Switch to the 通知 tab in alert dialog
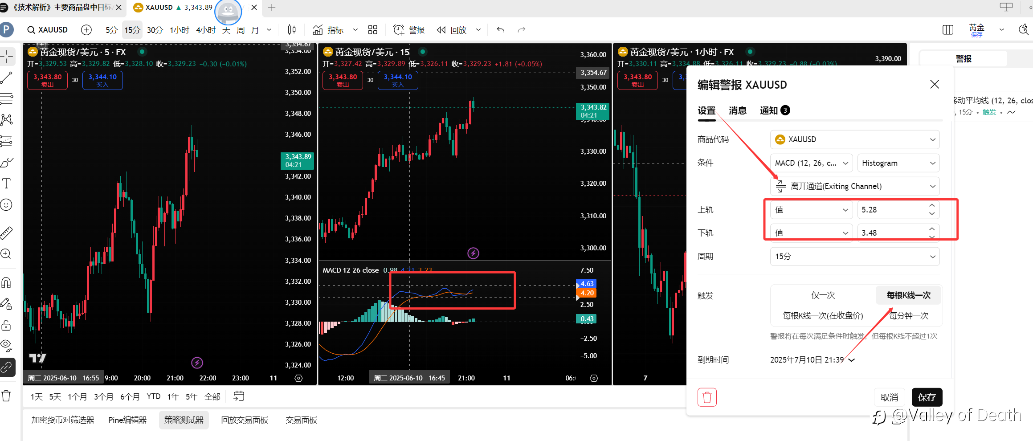The width and height of the screenshot is (1033, 441). click(x=775, y=110)
